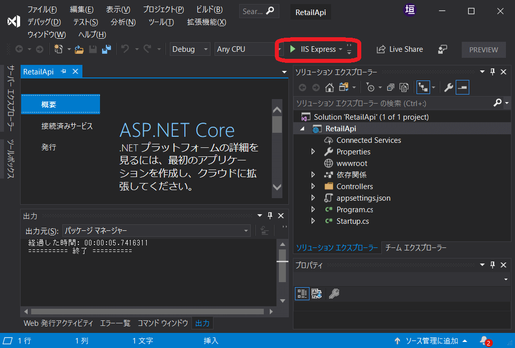Click the Solution Explorer search magnifier icon
Screen dimensions: 515x348
click(497, 103)
